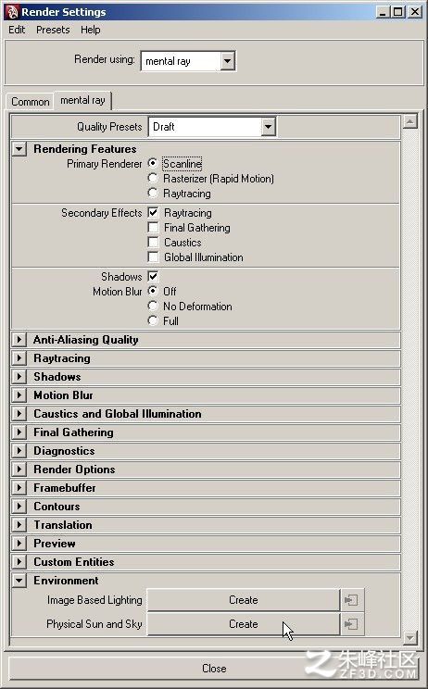
Task: Switch to the Common tab
Action: coord(31,102)
